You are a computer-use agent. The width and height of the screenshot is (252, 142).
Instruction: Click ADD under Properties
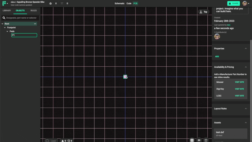[217, 57]
